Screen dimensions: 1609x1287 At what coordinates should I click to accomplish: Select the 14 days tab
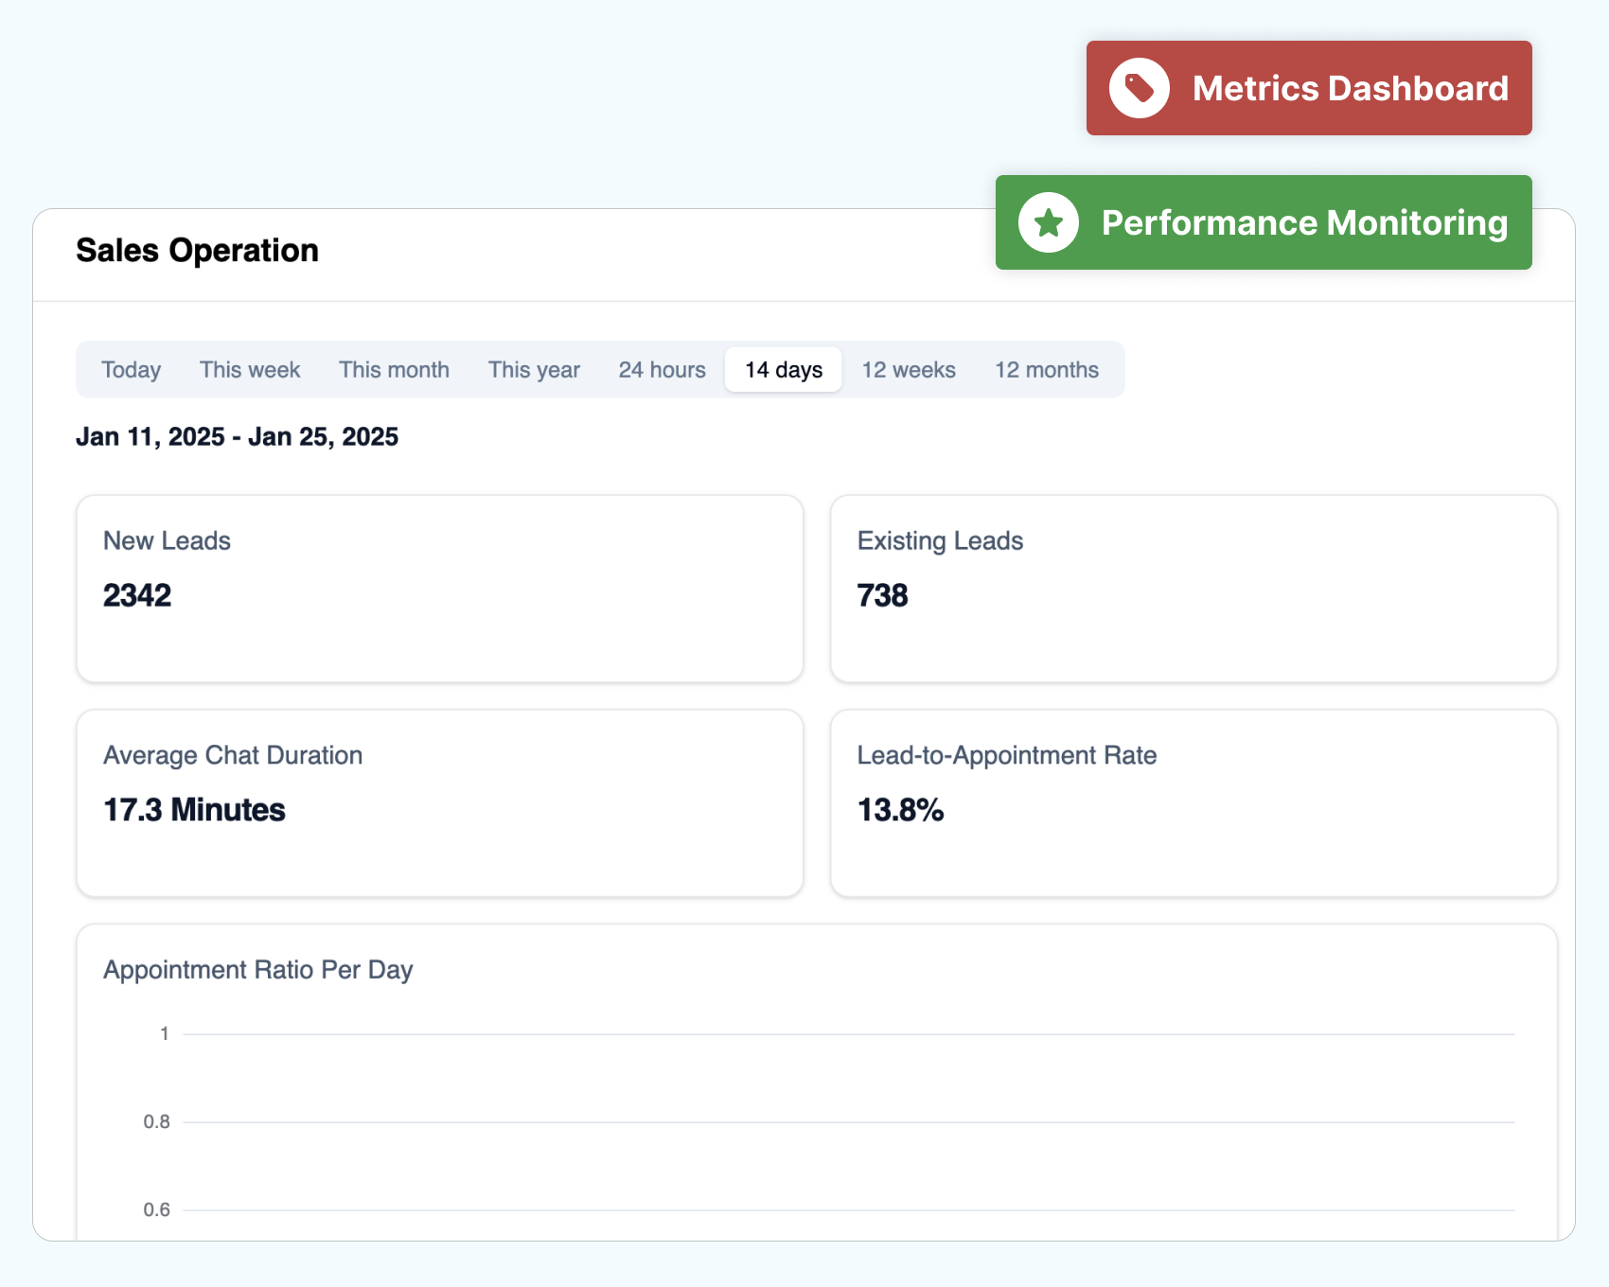784,370
